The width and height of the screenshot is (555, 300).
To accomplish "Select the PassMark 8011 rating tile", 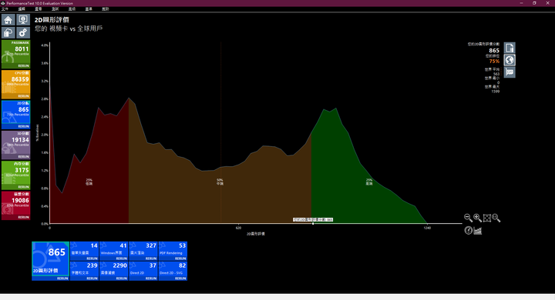I will pyautogui.click(x=16, y=54).
